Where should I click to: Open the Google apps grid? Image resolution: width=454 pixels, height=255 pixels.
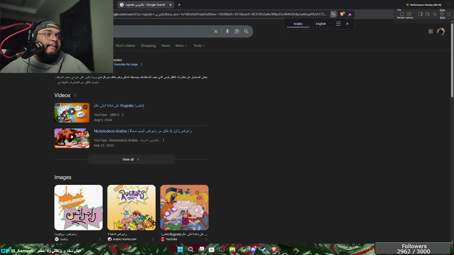[x=430, y=32]
